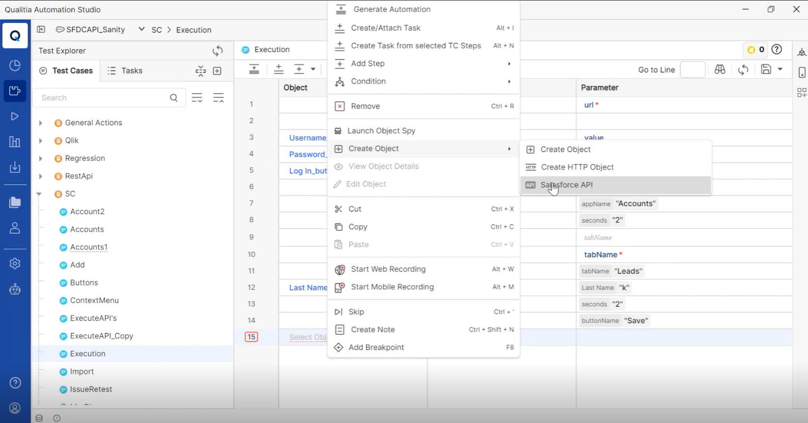Click the robot icon in left sidebar

[x=15, y=290]
